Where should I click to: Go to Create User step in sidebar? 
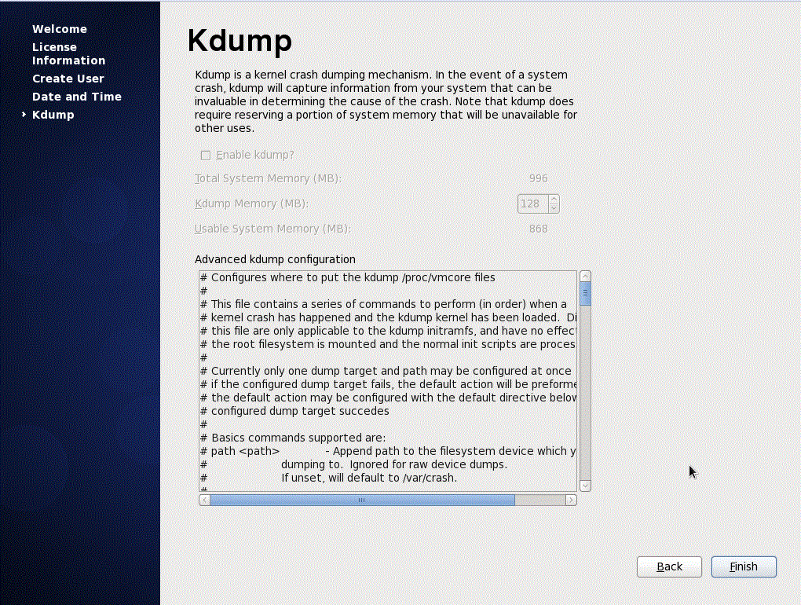coord(68,79)
